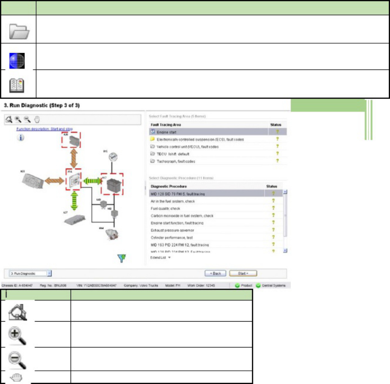
Task: Click the blue information icon above the diagram
Action: pos(21,137)
